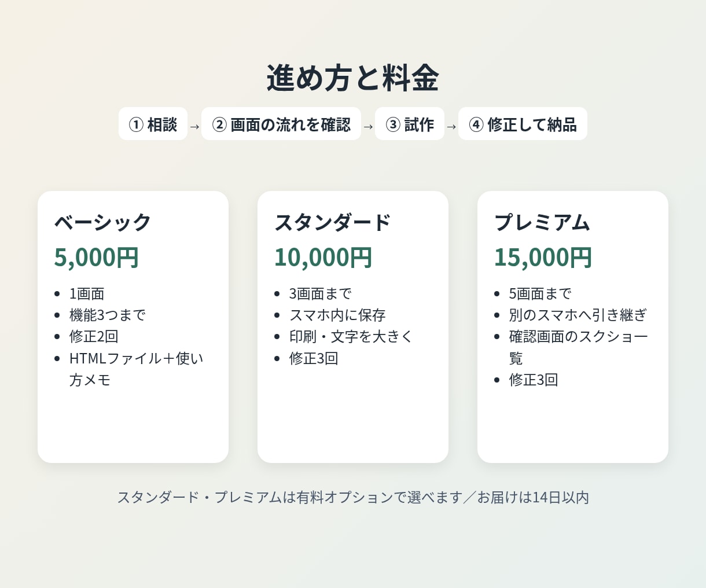Click the プレミアム plan title

(x=542, y=222)
